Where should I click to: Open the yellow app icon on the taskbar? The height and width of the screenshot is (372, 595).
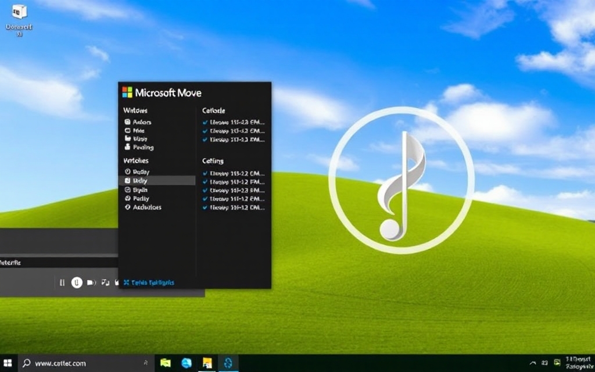click(x=207, y=363)
